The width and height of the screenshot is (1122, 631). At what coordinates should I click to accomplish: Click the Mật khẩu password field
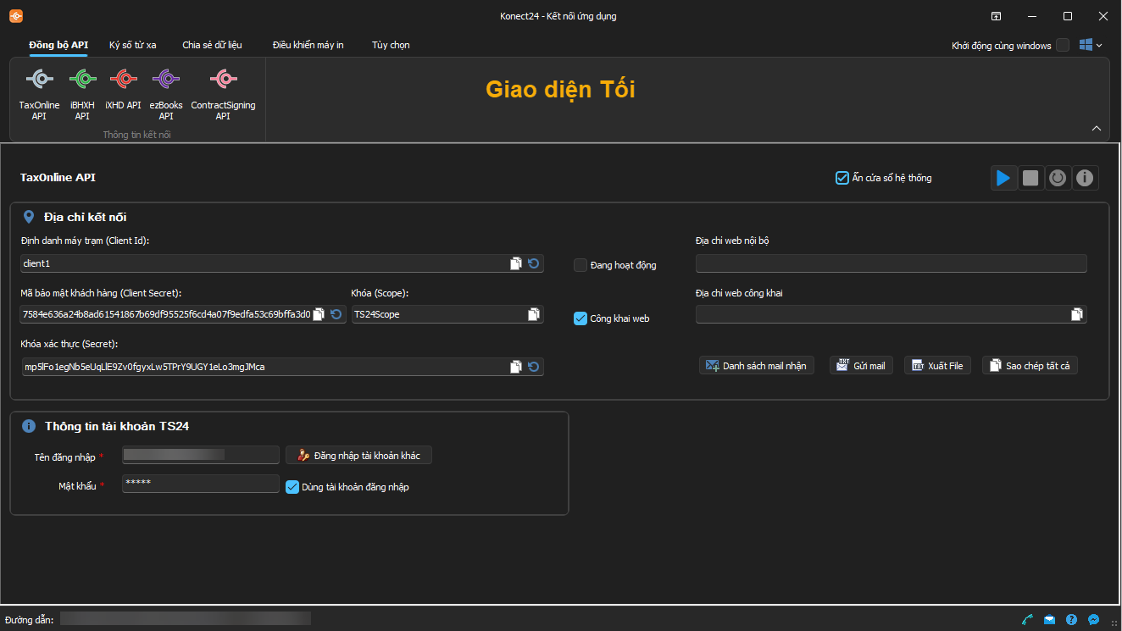[201, 484]
